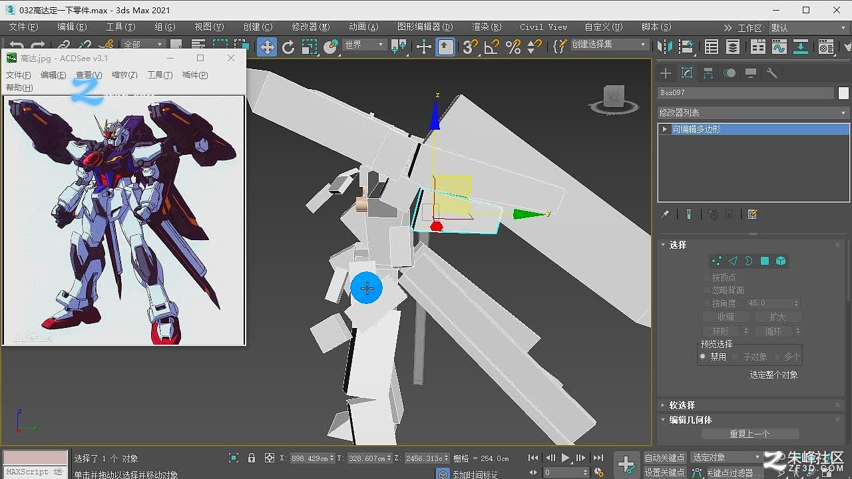Open 修改器(M) menu
The image size is (852, 479).
(311, 27)
